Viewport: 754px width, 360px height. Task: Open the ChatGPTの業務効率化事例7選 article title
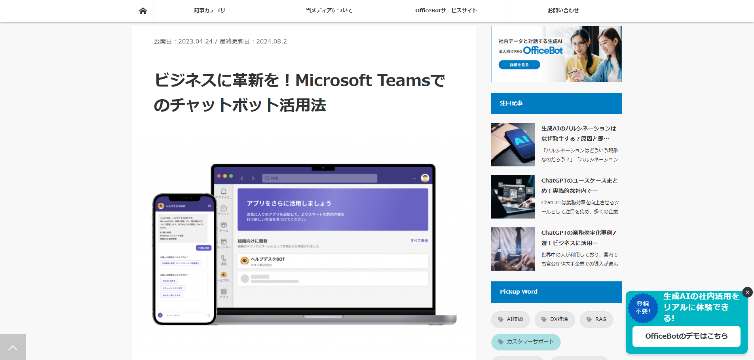point(579,238)
